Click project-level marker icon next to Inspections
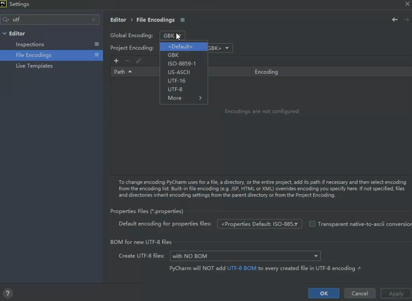Screen dimensions: 412x301 tap(97, 44)
